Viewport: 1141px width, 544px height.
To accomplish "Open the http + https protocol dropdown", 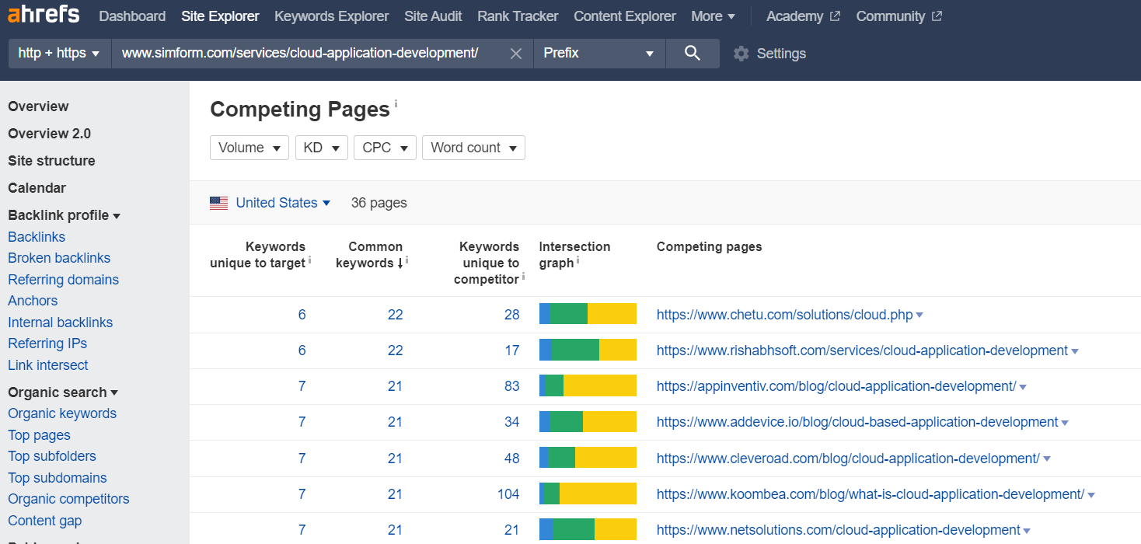I will click(60, 54).
